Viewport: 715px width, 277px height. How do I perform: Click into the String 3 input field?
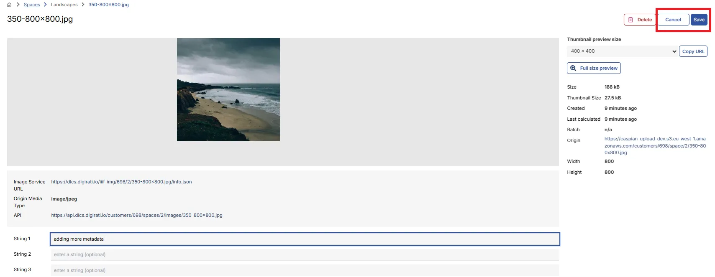[x=305, y=270]
